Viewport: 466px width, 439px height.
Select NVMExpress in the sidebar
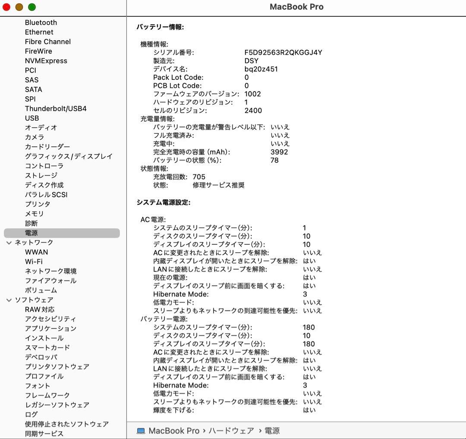tap(46, 61)
